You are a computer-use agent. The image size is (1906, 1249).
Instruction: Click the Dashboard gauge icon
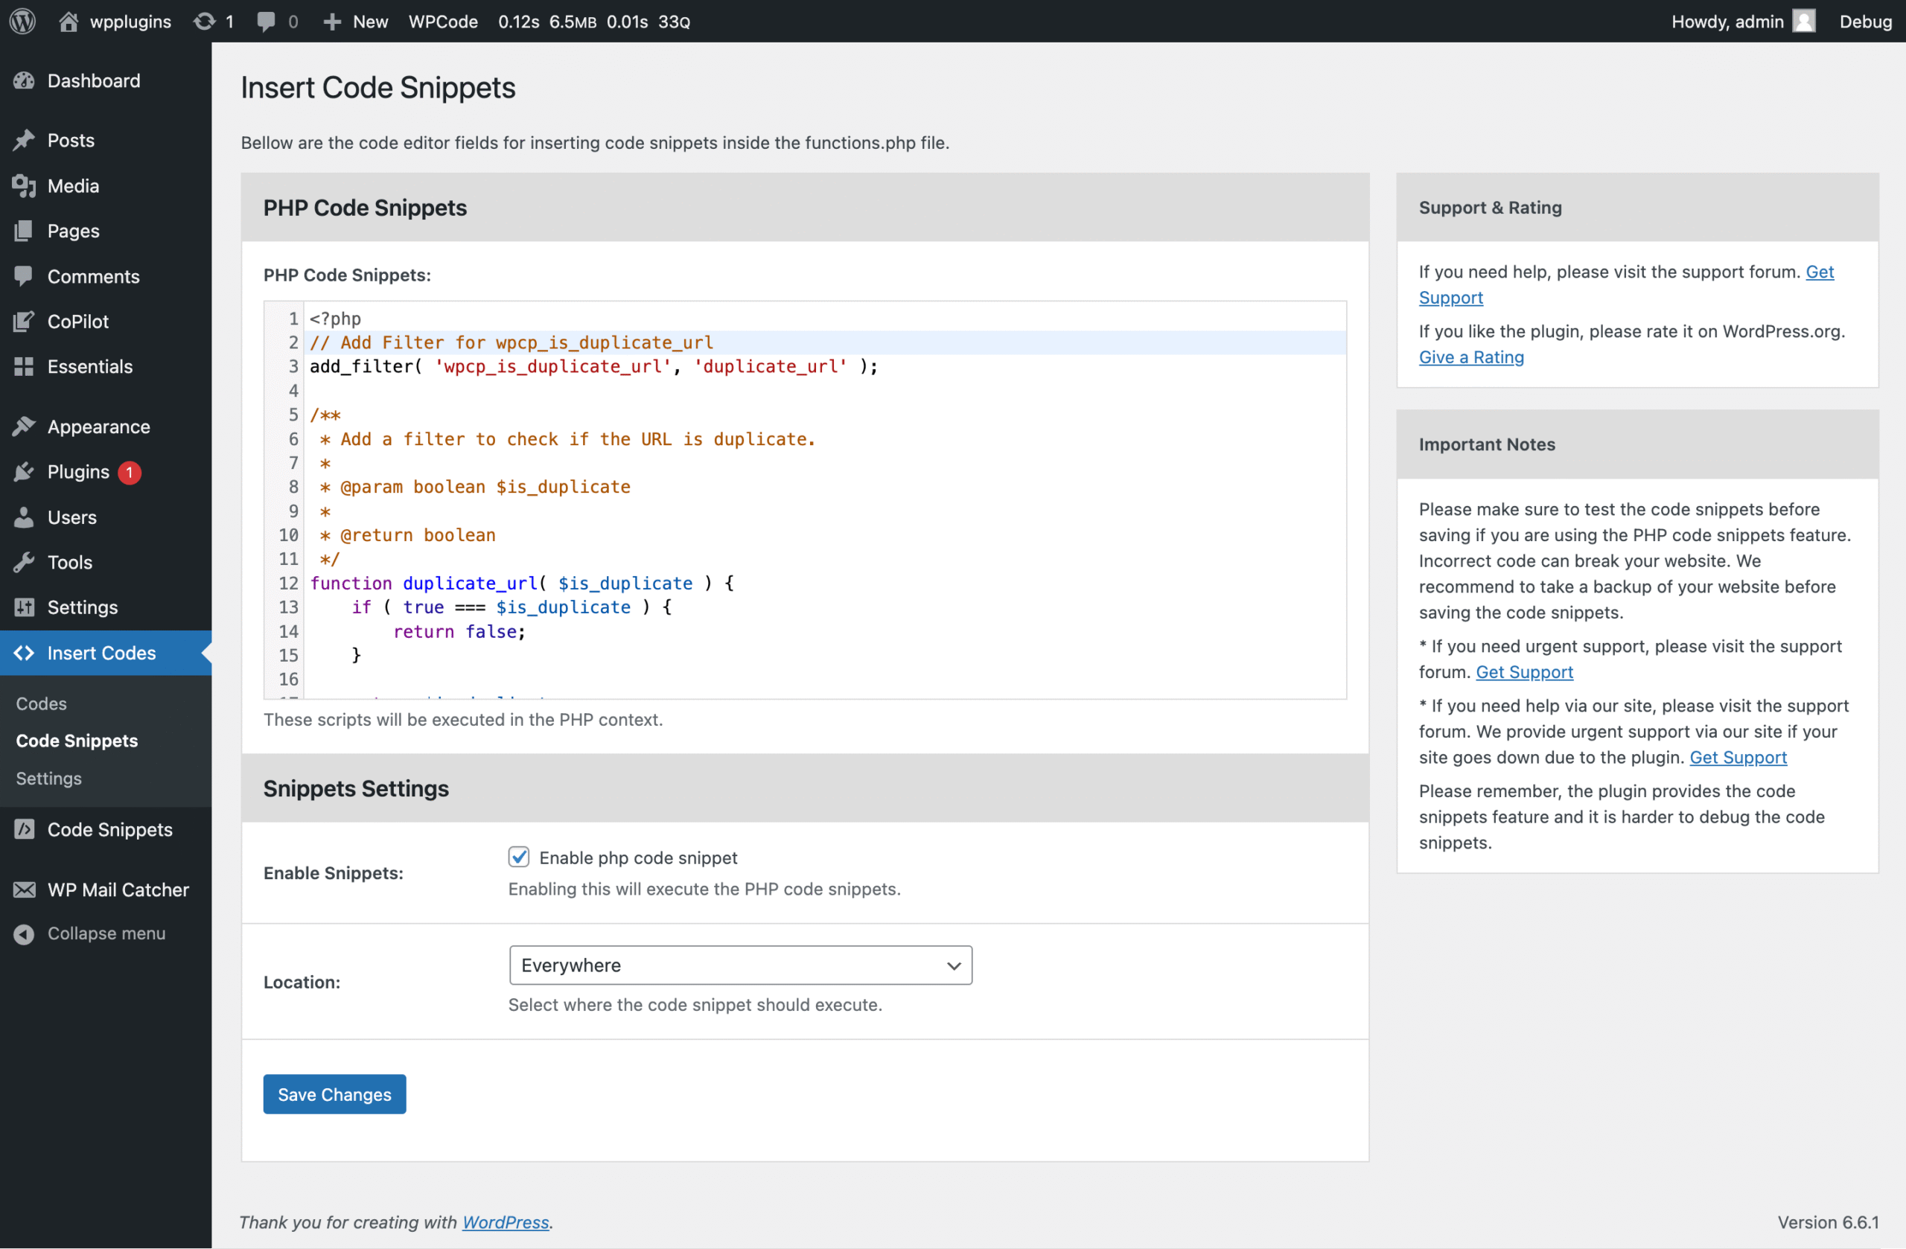[24, 81]
